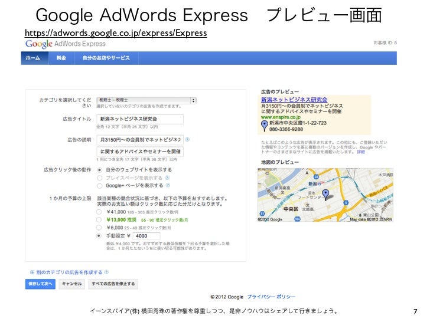
Task: Open the help icon beside 広告の説明 field
Action: (187, 139)
